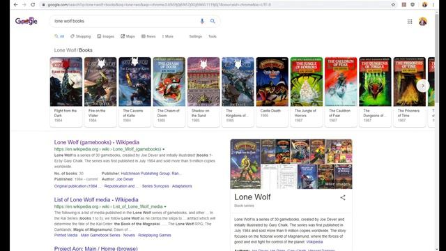Open the Google account avatar

coord(423,22)
